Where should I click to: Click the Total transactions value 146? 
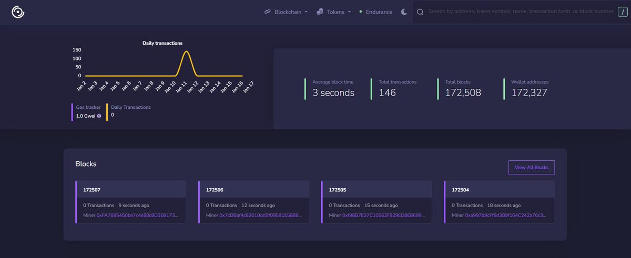pyautogui.click(x=387, y=93)
